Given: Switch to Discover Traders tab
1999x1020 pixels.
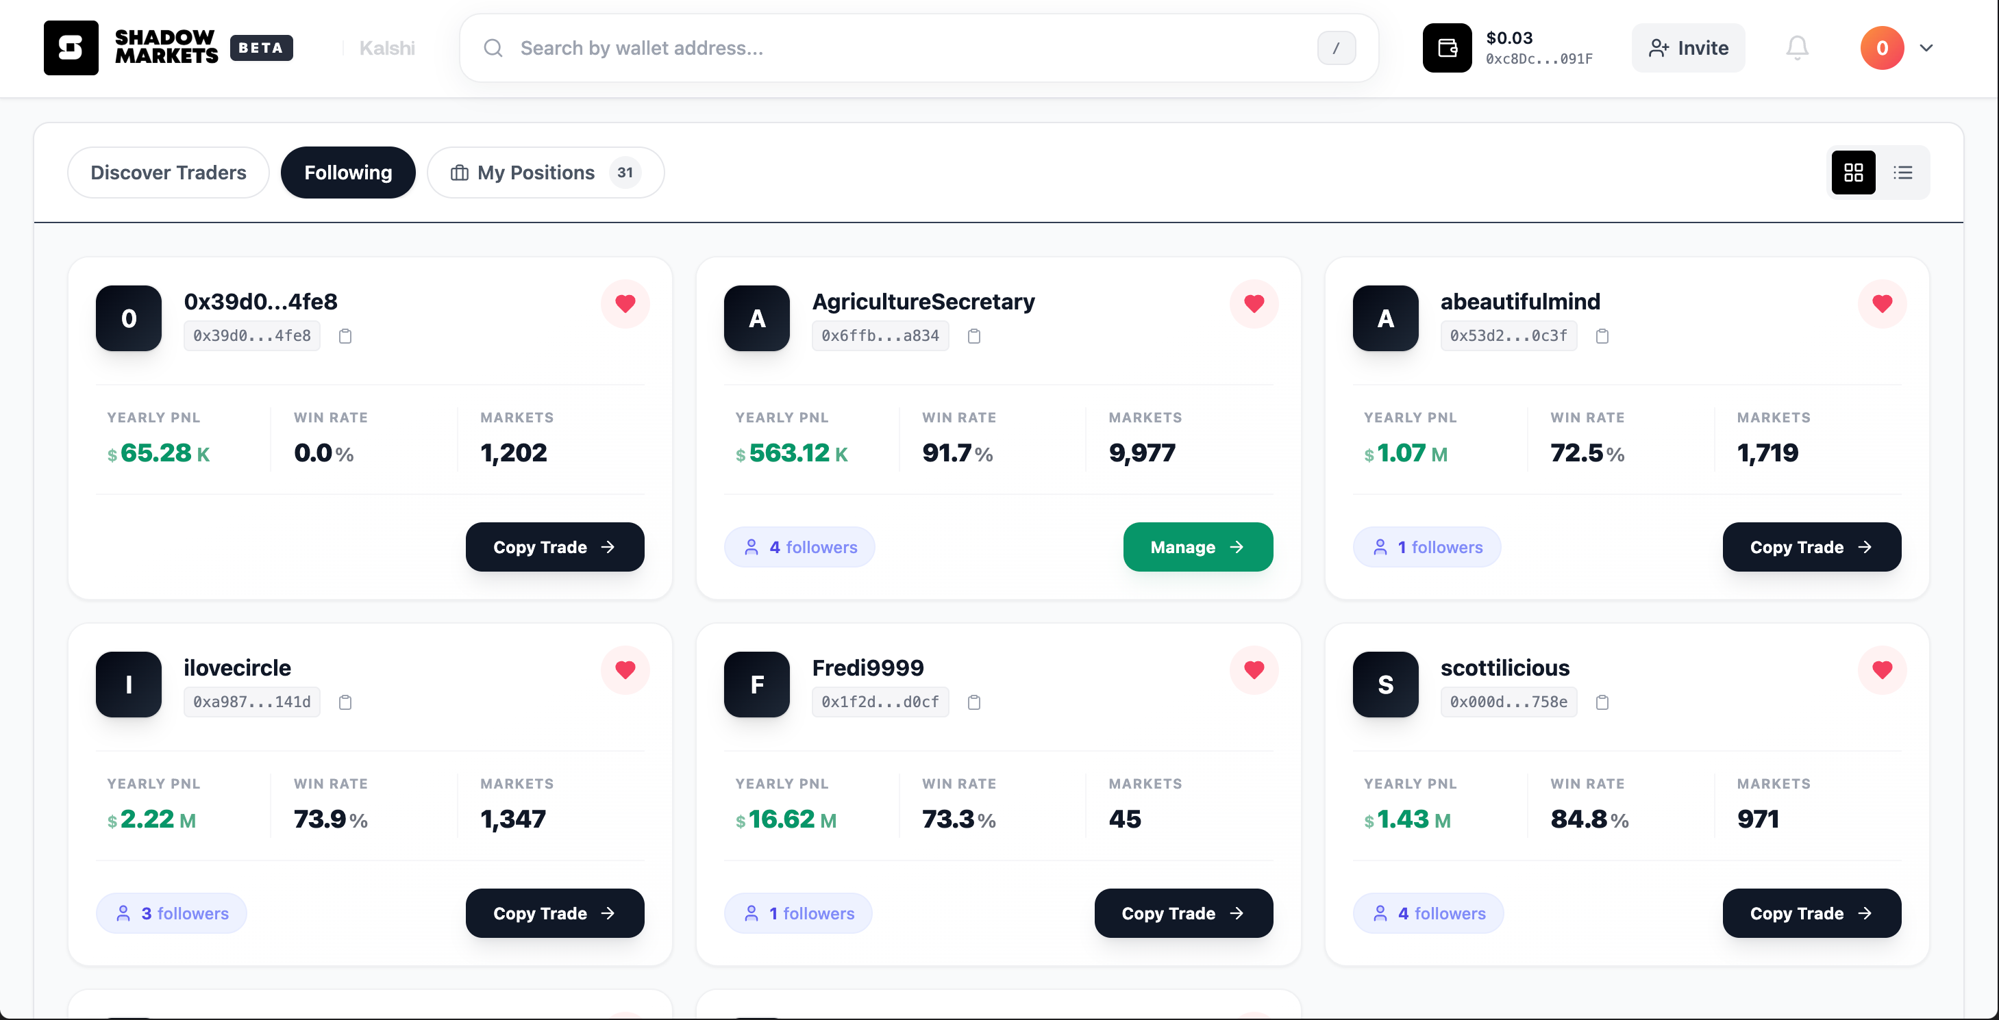Looking at the screenshot, I should coord(169,173).
